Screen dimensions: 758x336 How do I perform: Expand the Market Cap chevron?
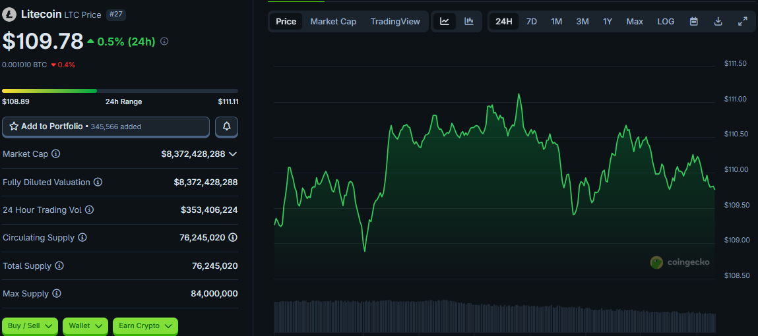[x=232, y=154]
